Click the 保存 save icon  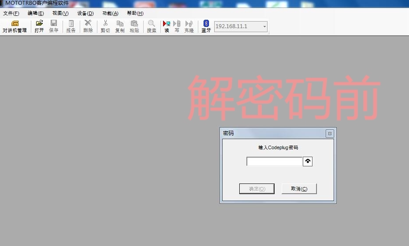coord(53,26)
